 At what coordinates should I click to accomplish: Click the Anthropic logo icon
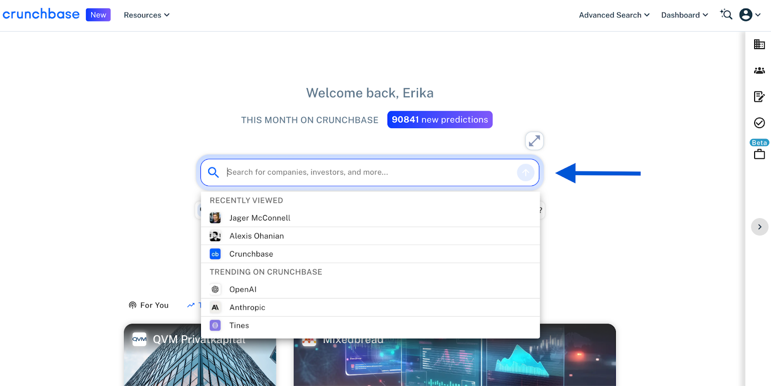pos(215,308)
